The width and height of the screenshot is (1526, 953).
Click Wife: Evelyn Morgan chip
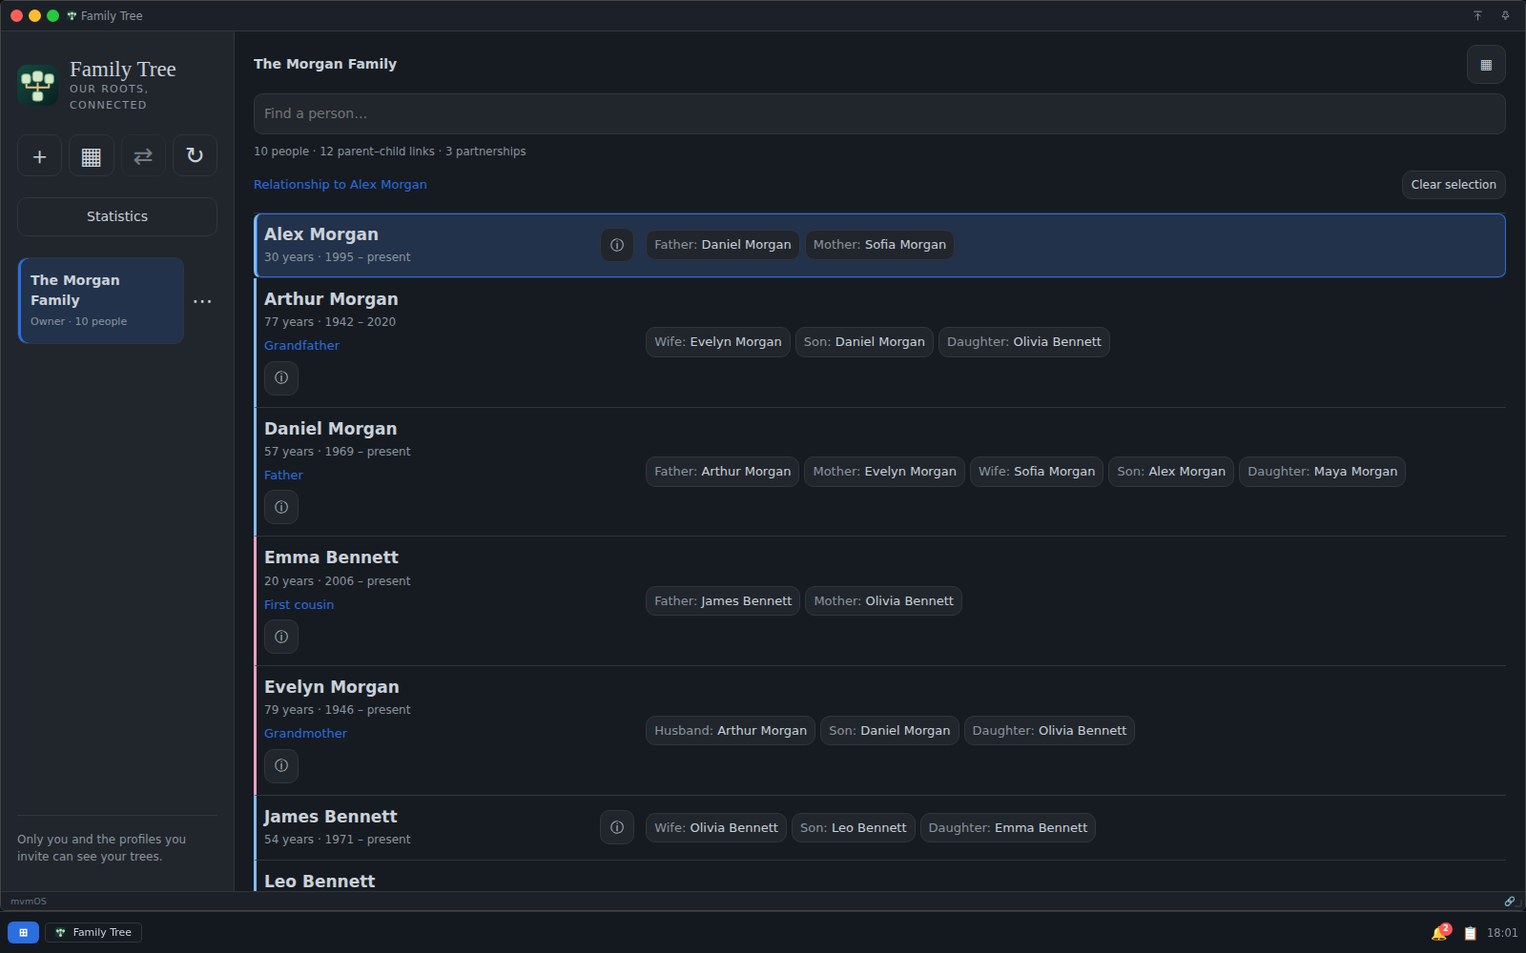point(718,342)
